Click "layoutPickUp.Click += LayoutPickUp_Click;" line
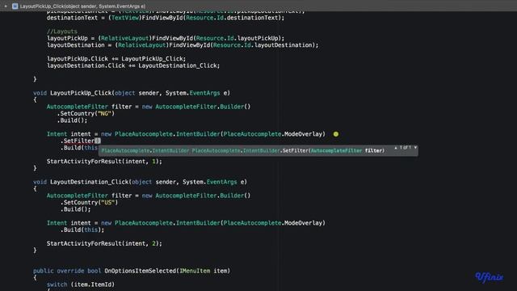 coord(116,59)
